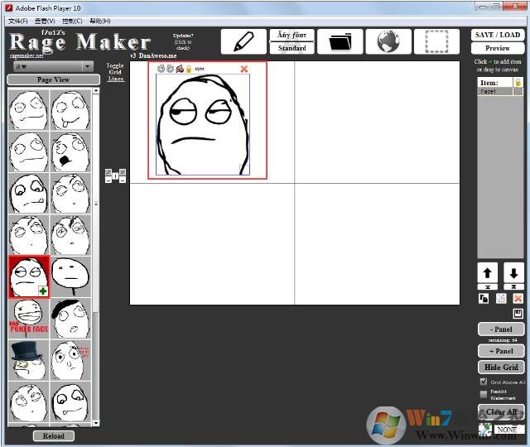530x447 pixels.
Task: Move item down with the large down arrow
Action: [x=513, y=272]
